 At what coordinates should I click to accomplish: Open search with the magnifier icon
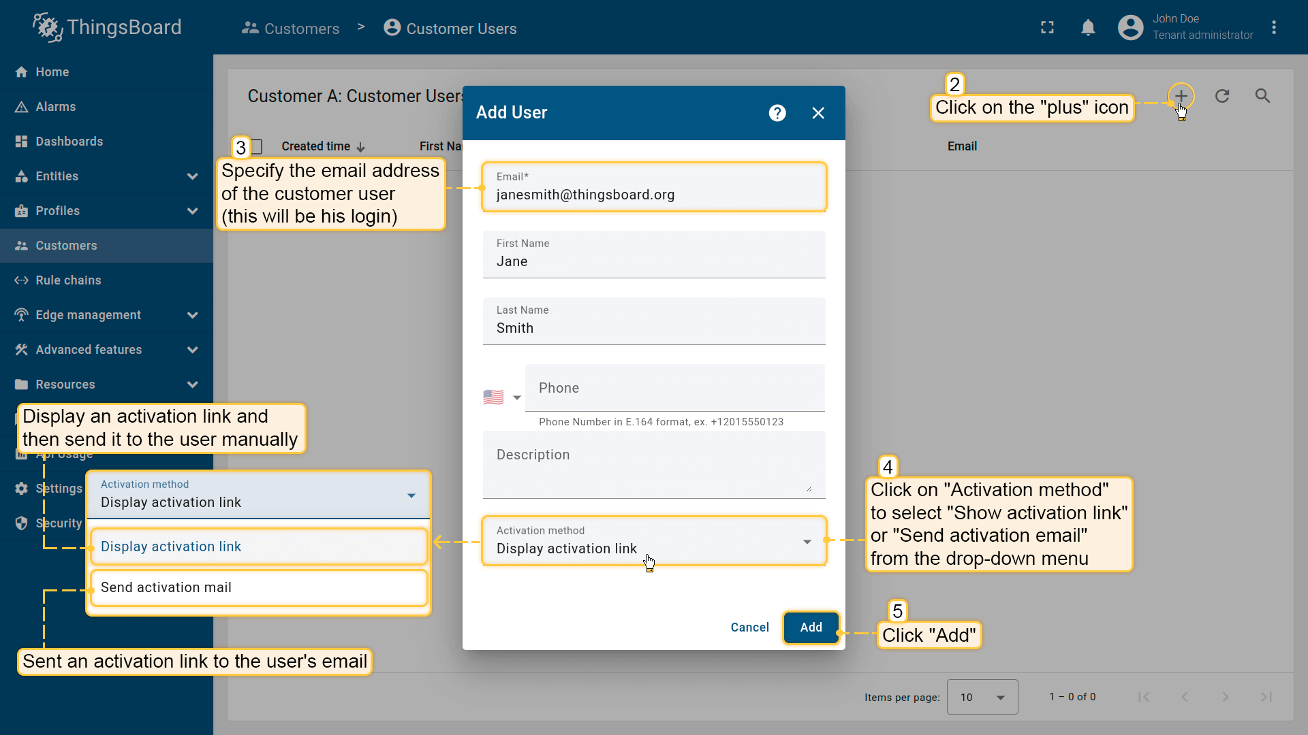(1262, 96)
